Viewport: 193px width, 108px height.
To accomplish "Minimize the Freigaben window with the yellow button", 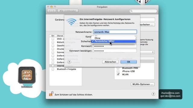I will point(52,7).
